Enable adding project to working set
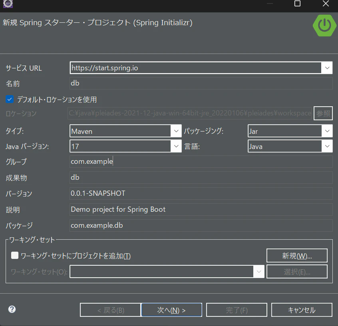338x326 pixels. coord(15,256)
